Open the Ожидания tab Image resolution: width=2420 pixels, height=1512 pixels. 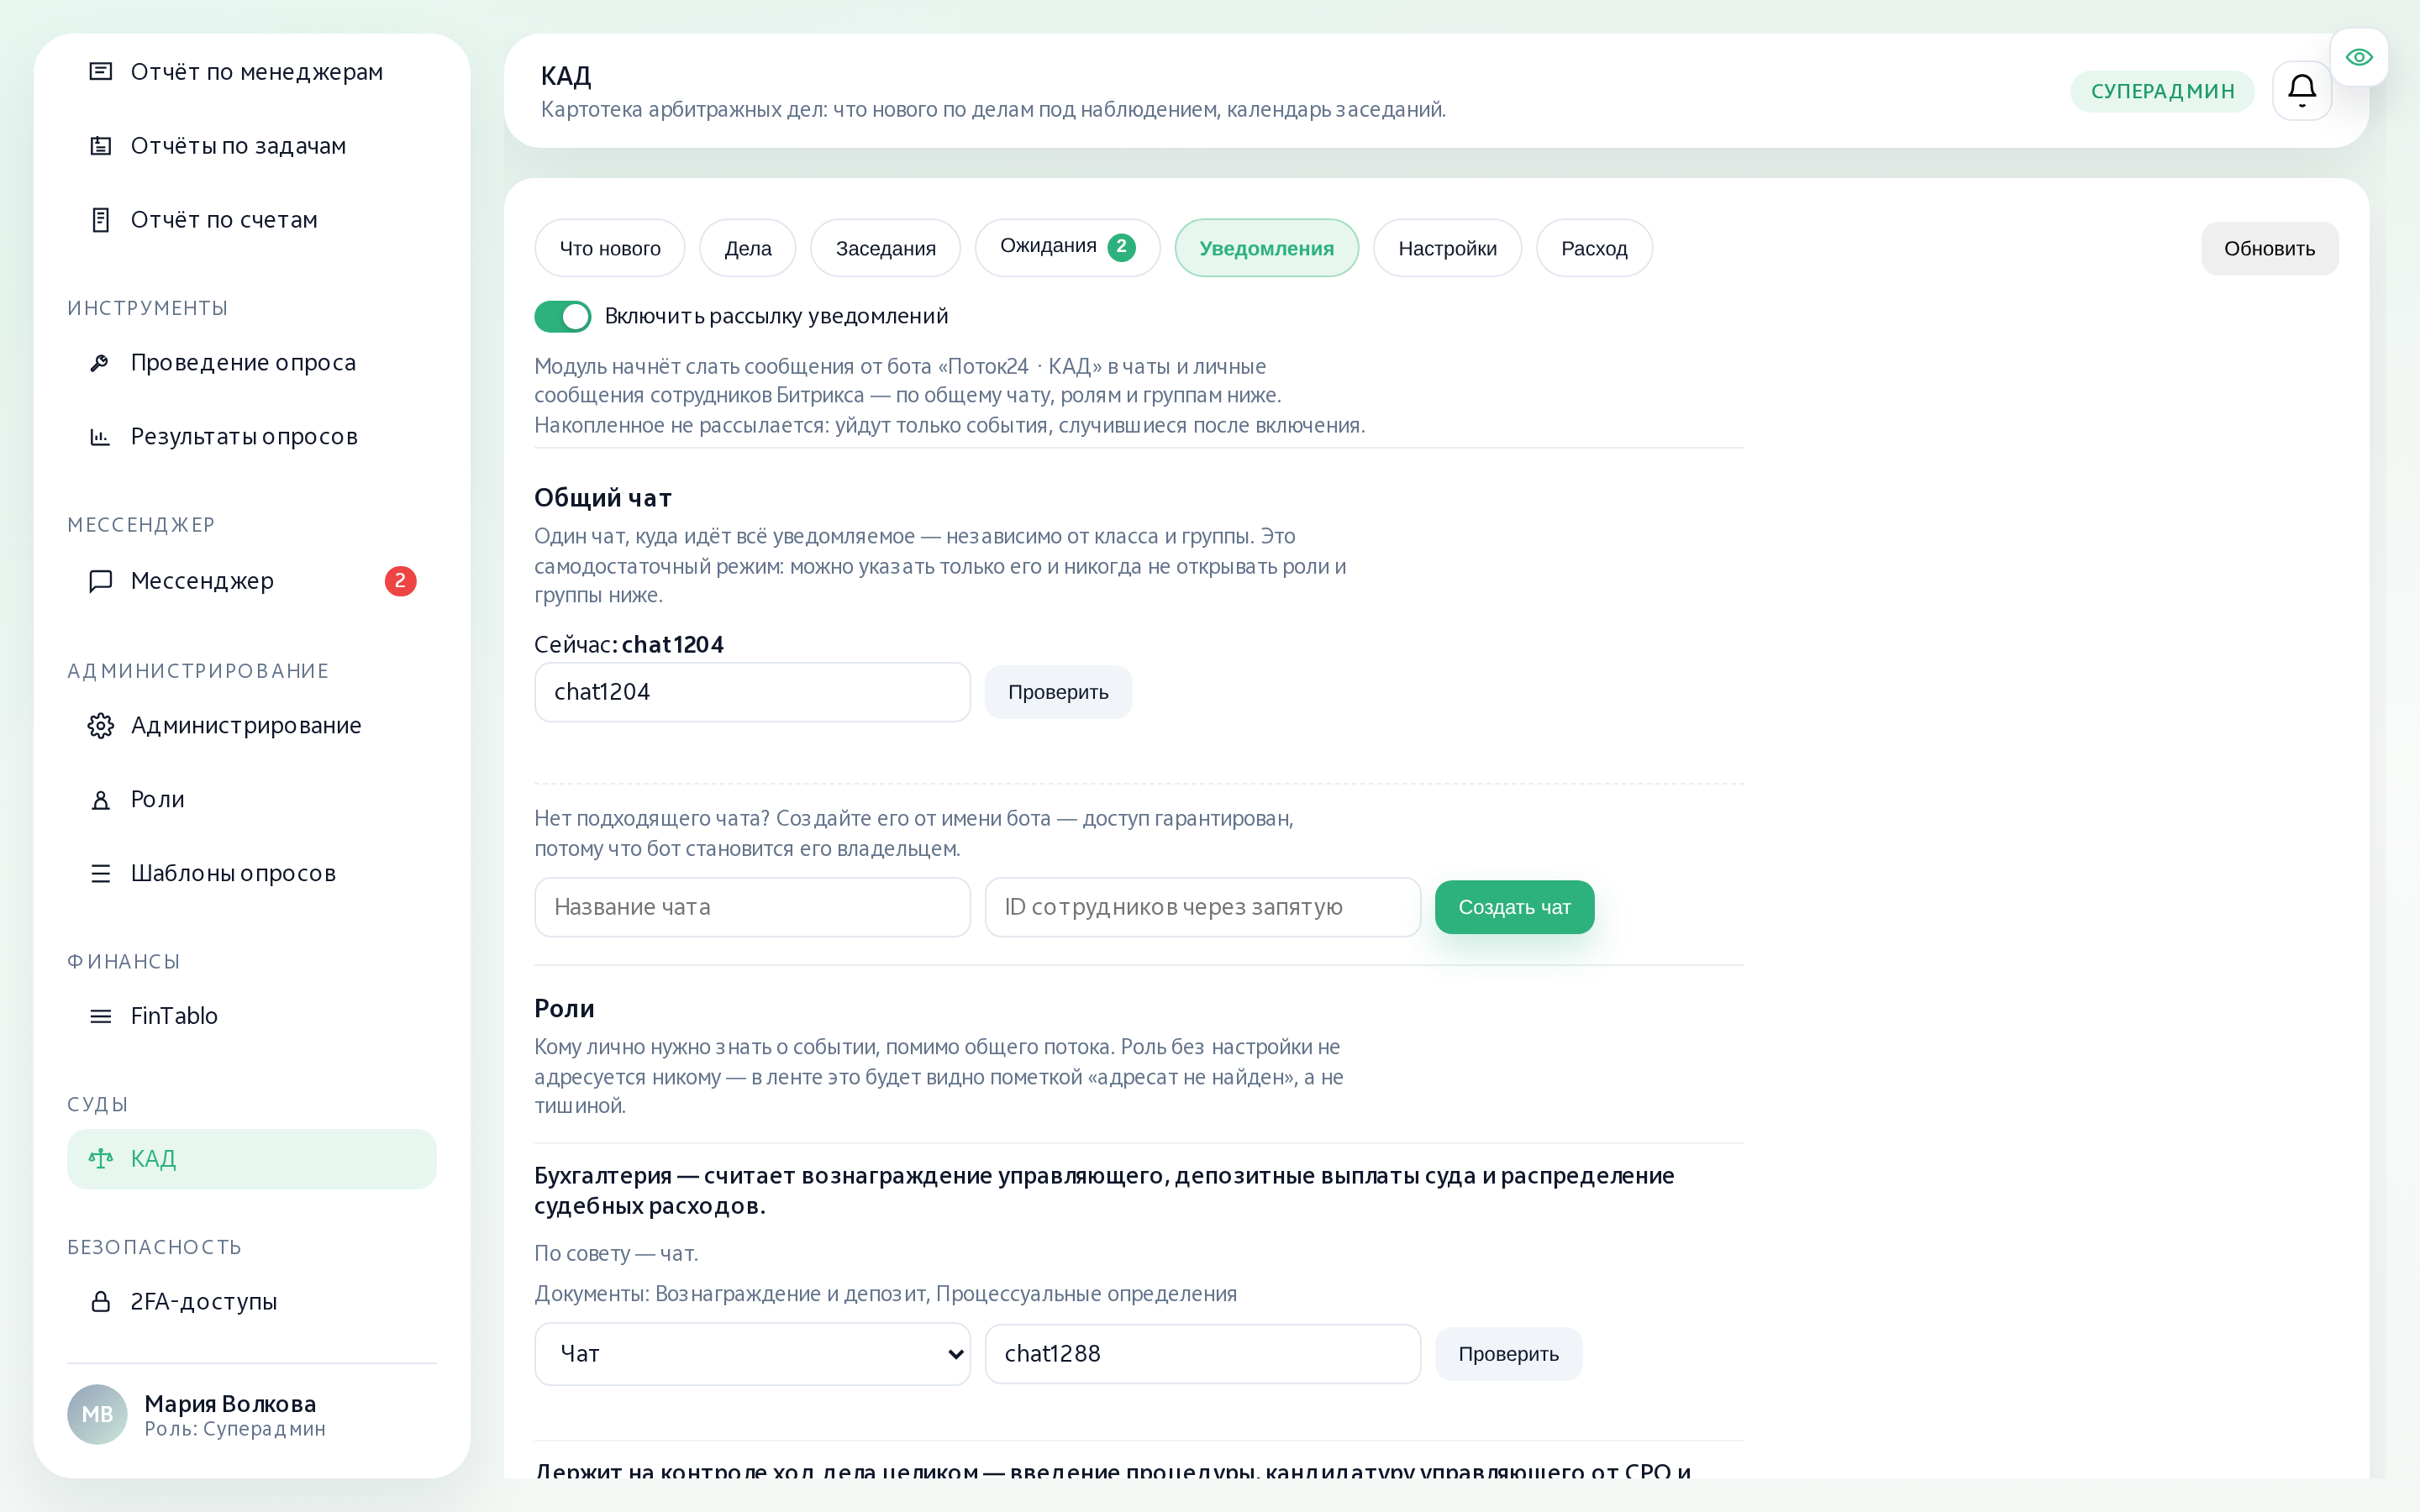pos(1067,247)
